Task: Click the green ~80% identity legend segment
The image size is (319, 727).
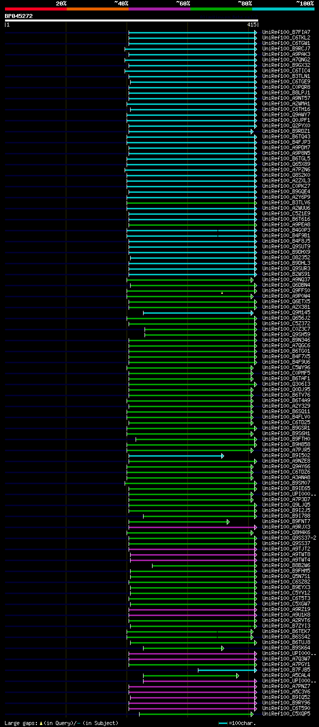Action: (x=221, y=8)
